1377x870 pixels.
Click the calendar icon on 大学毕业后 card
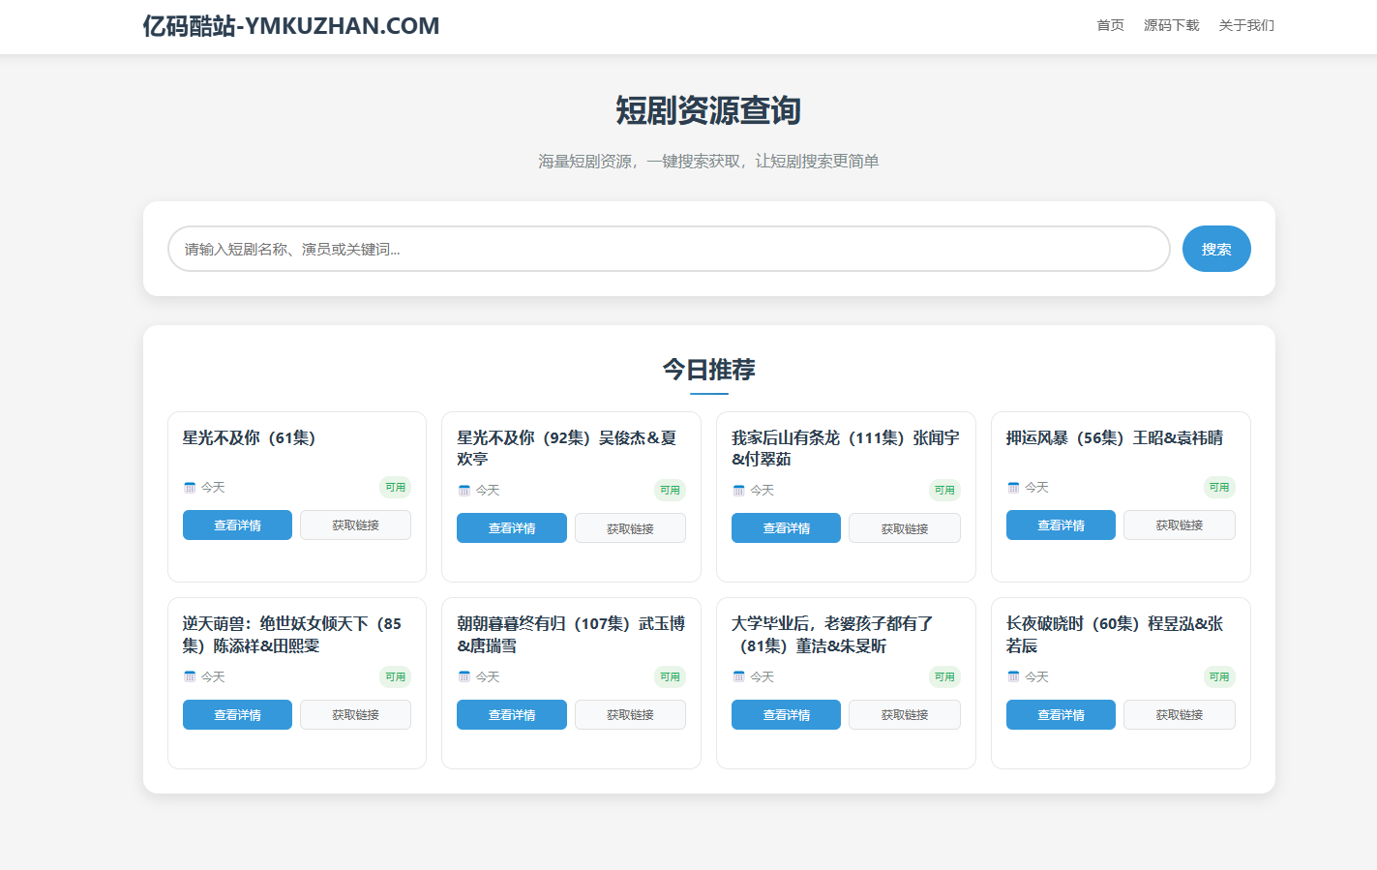(738, 676)
